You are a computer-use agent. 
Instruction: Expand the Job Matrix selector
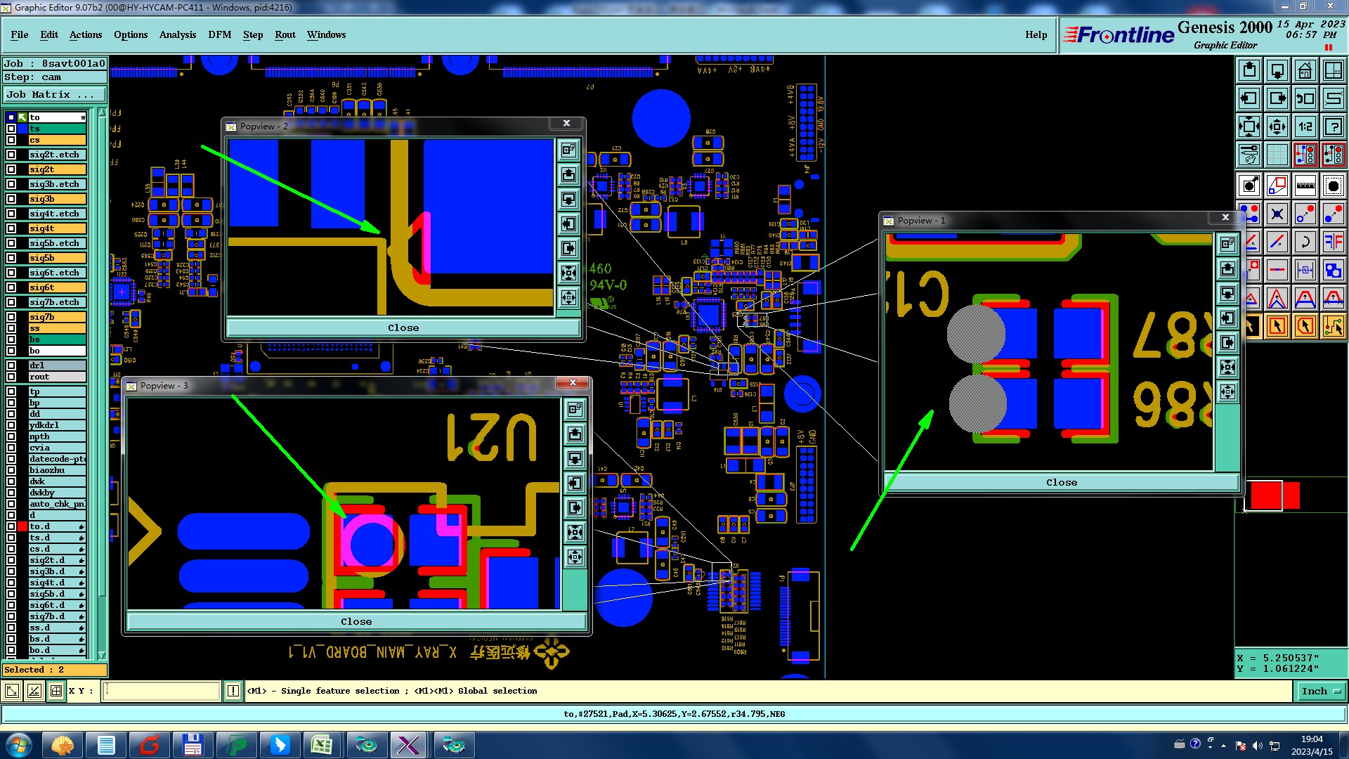coord(55,95)
